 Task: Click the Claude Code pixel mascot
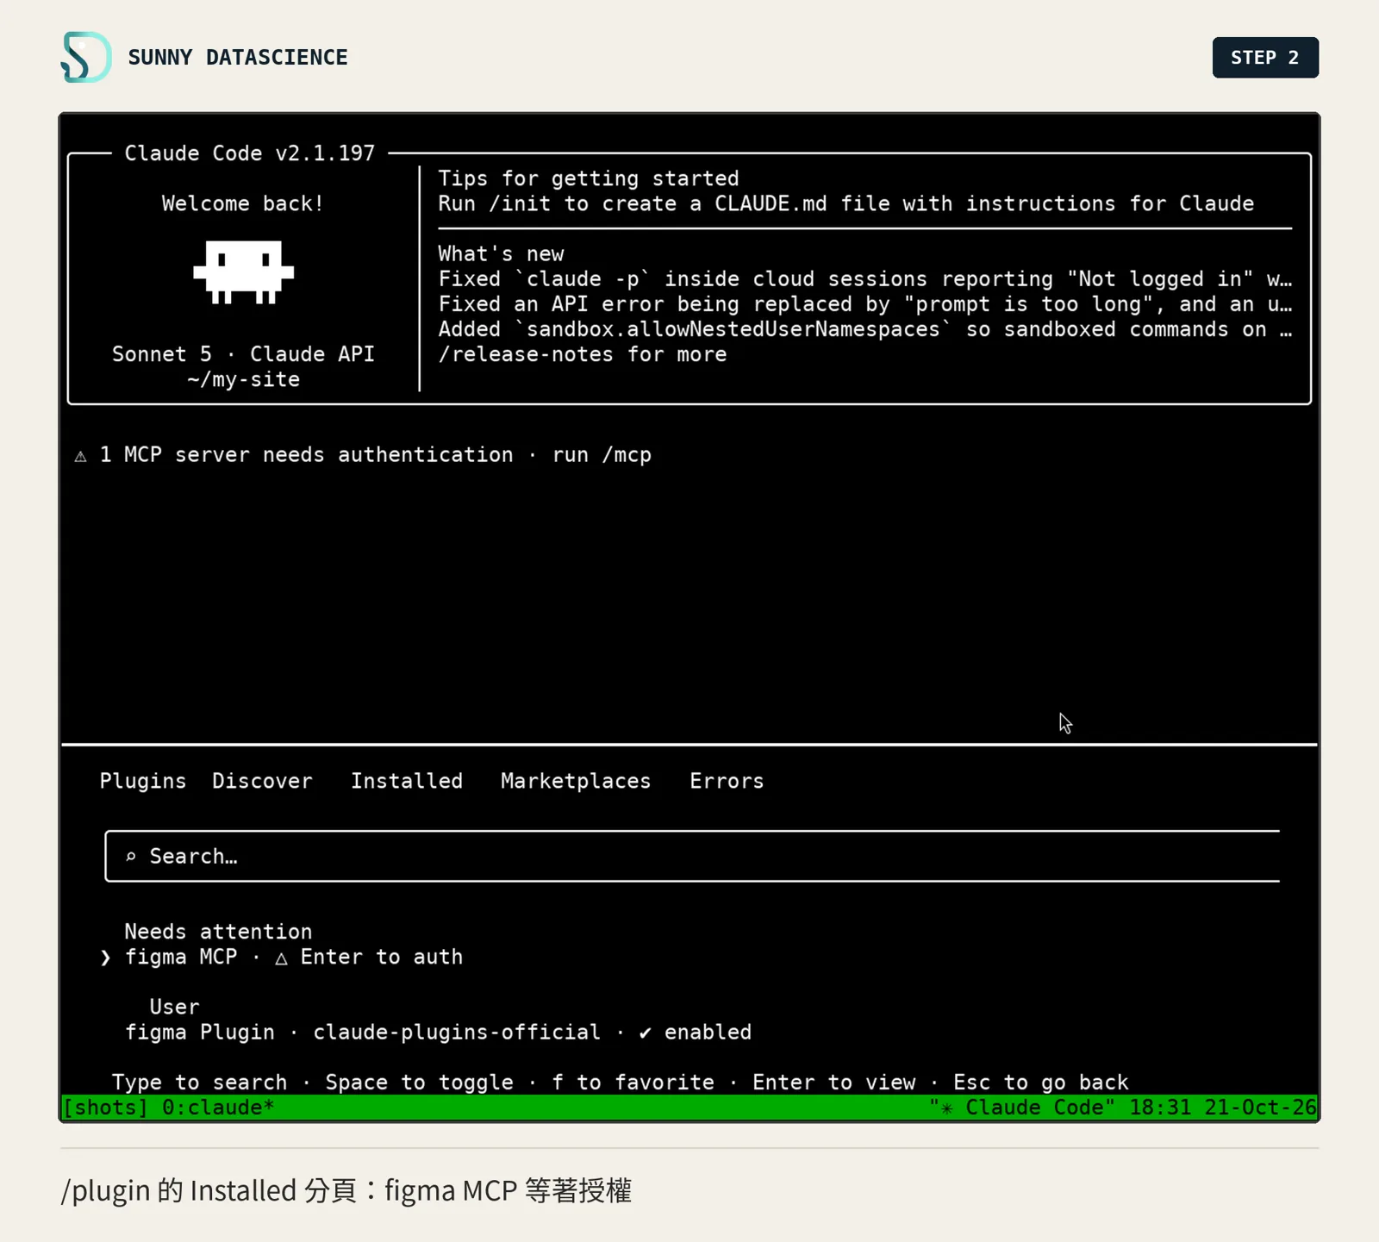pos(243,272)
